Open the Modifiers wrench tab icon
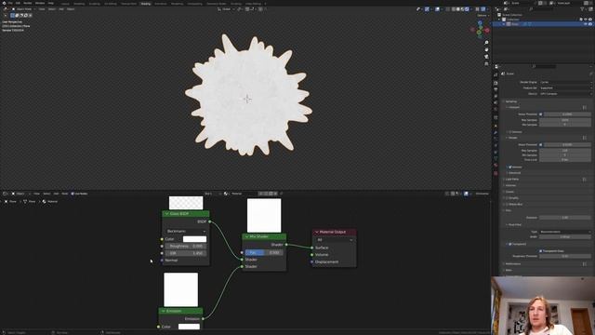The image size is (595, 335). click(x=496, y=132)
